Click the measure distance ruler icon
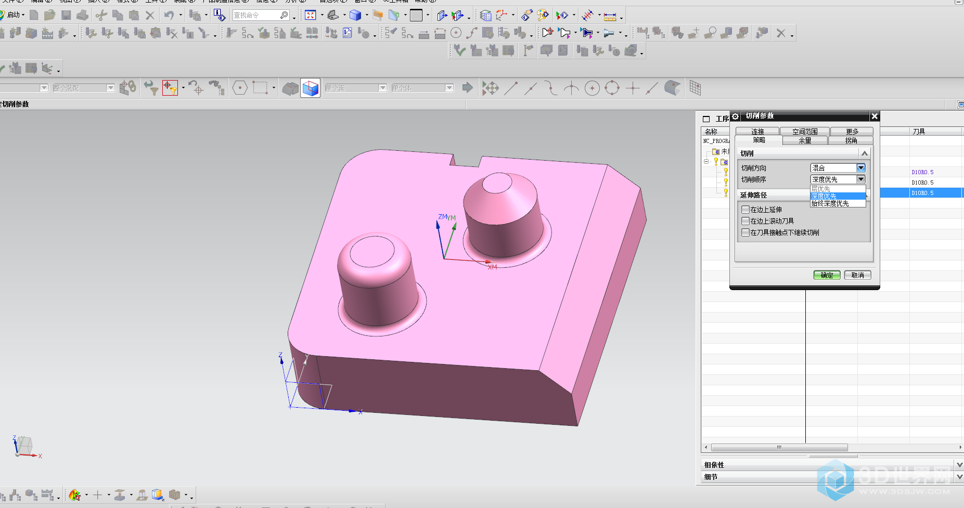Viewport: 964px width, 508px height. pos(610,16)
